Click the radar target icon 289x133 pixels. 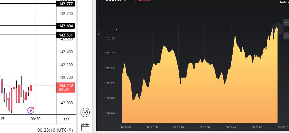tap(85, 112)
